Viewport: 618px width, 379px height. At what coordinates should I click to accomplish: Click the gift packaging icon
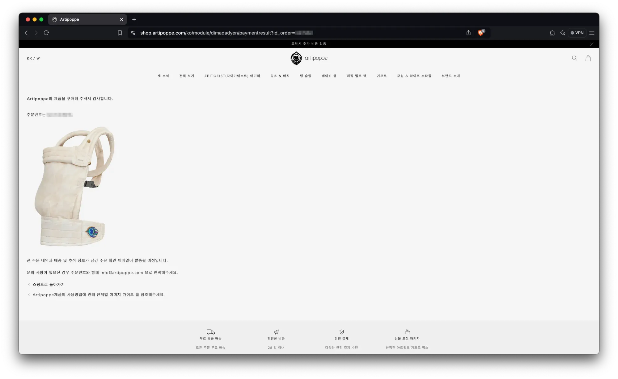(407, 332)
